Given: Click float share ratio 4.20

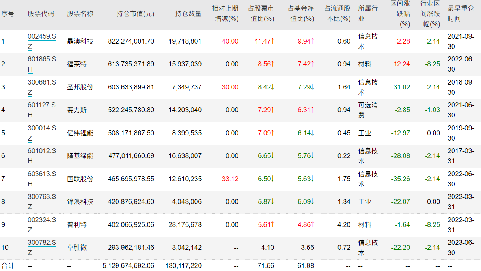Looking at the screenshot, I should (344, 225).
